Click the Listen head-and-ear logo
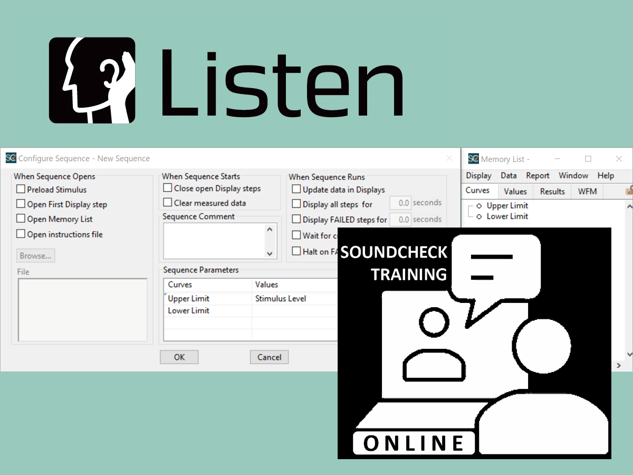The width and height of the screenshot is (633, 475). [x=92, y=79]
